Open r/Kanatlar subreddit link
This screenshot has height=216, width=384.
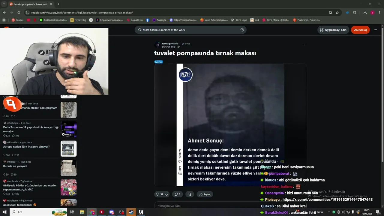click(12, 142)
